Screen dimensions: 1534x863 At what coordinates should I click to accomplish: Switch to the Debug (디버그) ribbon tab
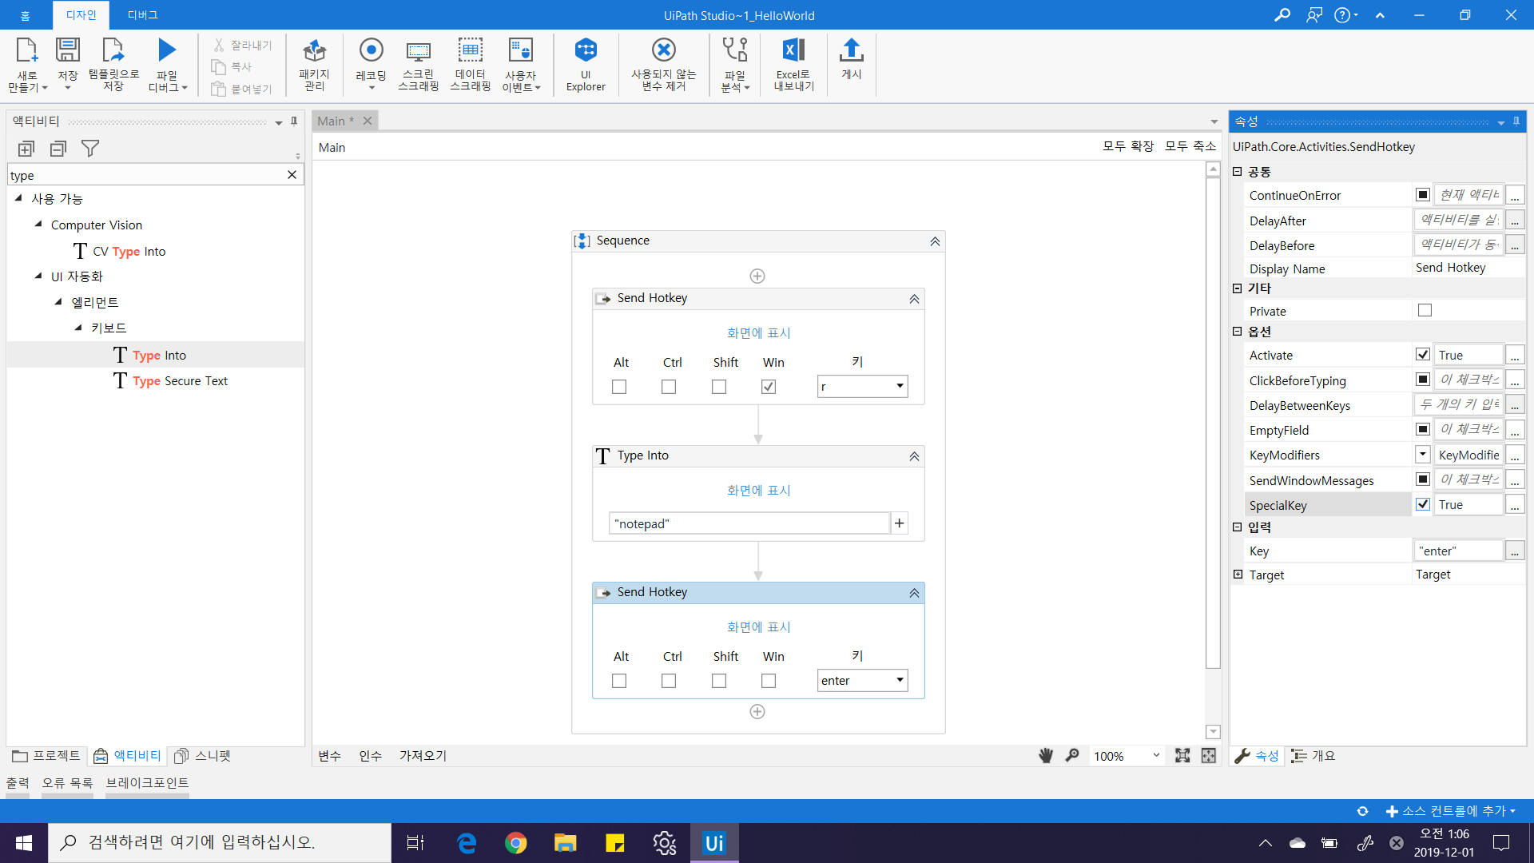click(x=142, y=15)
